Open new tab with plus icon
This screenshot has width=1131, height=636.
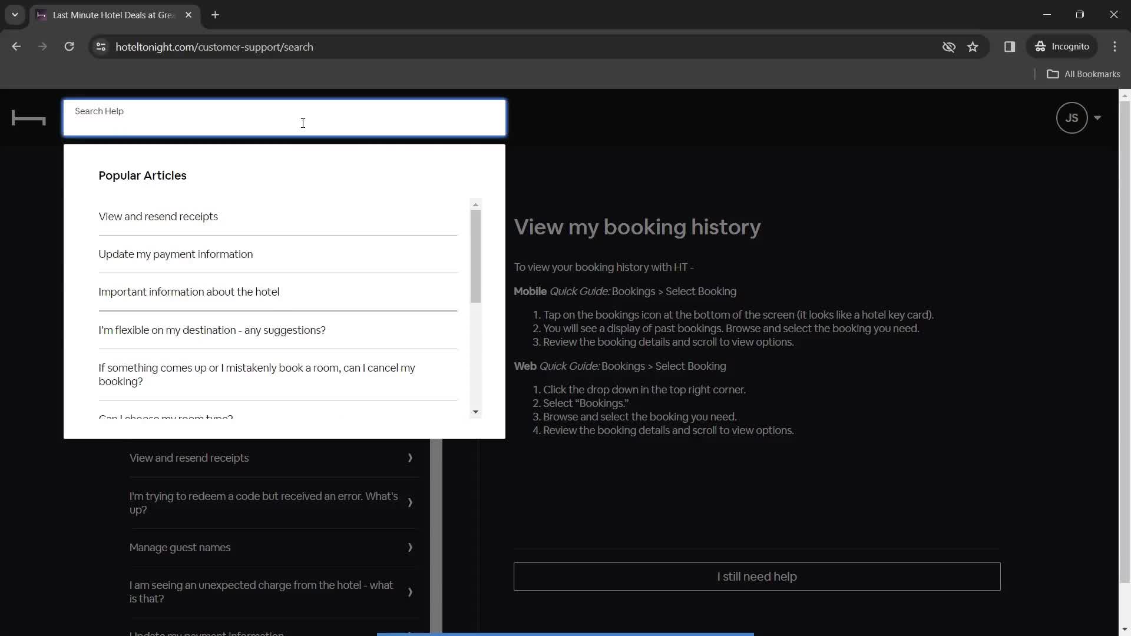[x=216, y=15]
